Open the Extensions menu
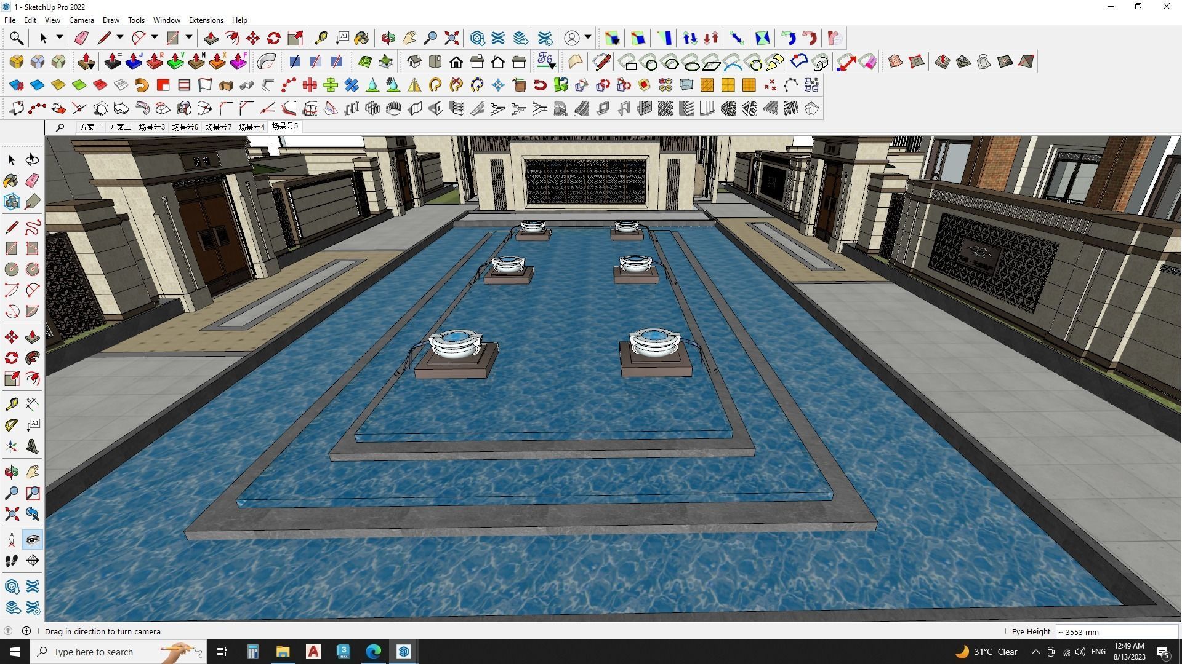 pyautogui.click(x=206, y=20)
